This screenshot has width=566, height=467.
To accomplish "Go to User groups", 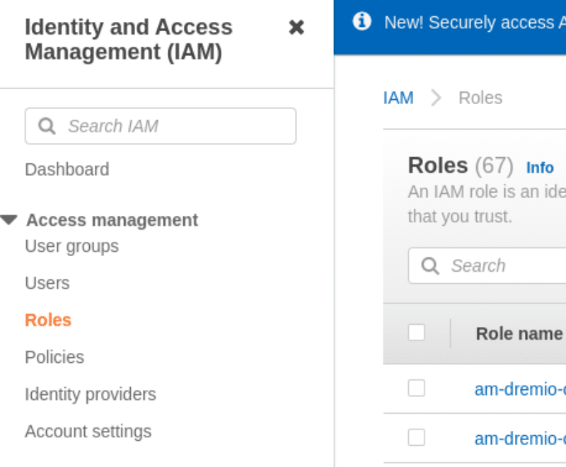I will click(x=72, y=246).
